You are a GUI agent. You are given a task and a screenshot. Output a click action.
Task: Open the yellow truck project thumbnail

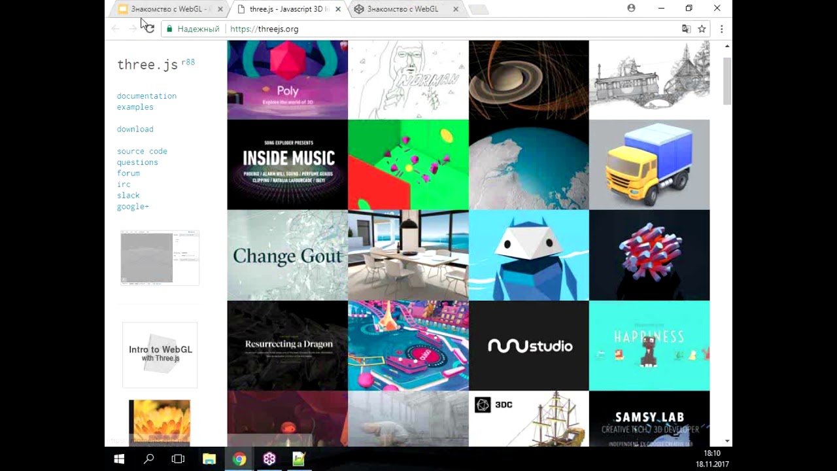click(x=649, y=164)
